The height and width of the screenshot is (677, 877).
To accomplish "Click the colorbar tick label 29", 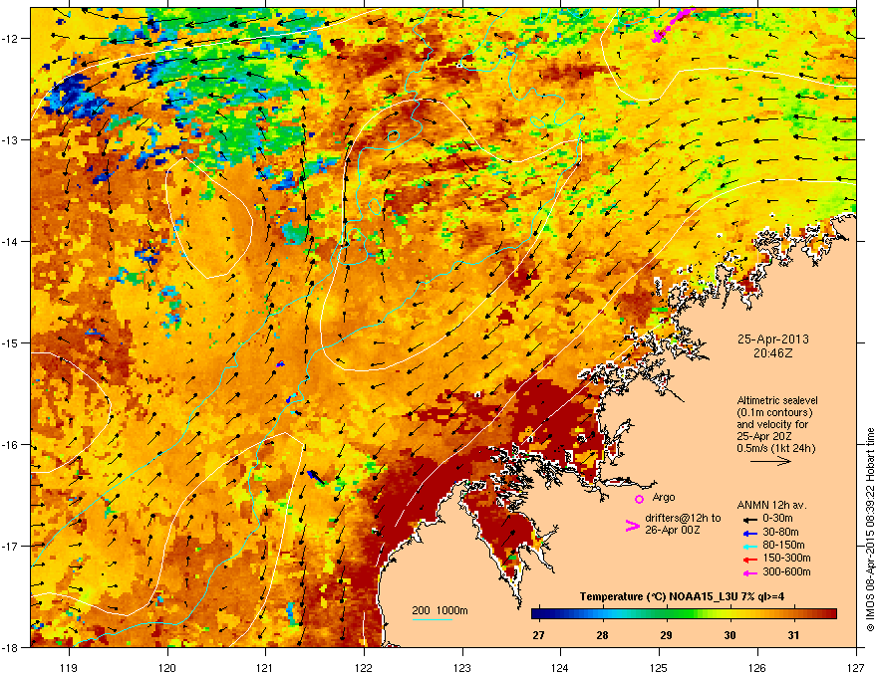I will tap(666, 635).
